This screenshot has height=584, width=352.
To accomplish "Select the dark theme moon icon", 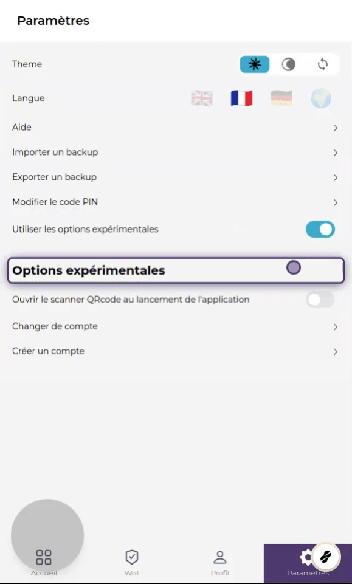I will coord(288,64).
